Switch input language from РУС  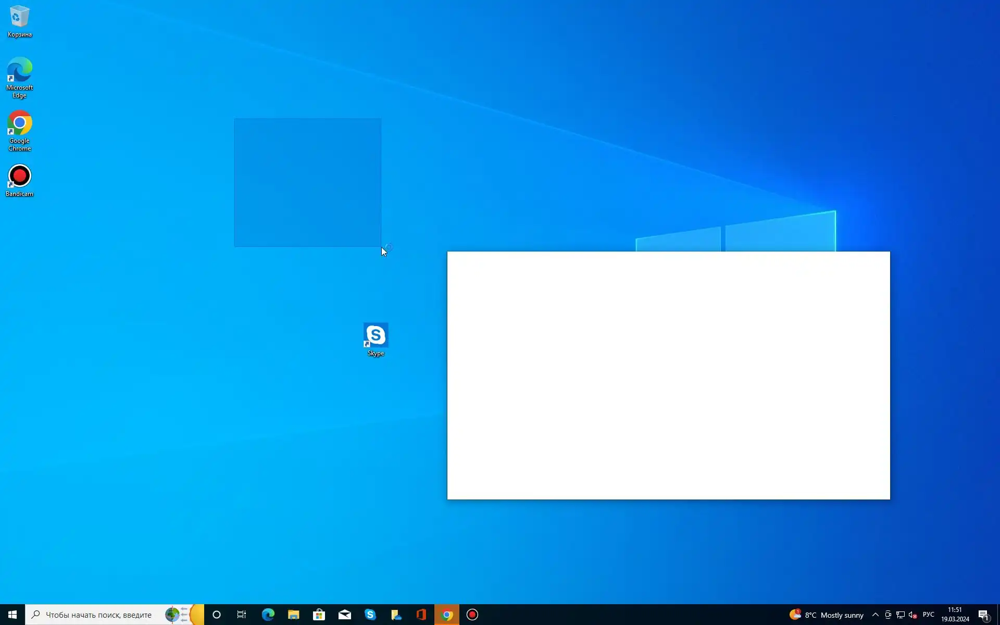pyautogui.click(x=929, y=615)
